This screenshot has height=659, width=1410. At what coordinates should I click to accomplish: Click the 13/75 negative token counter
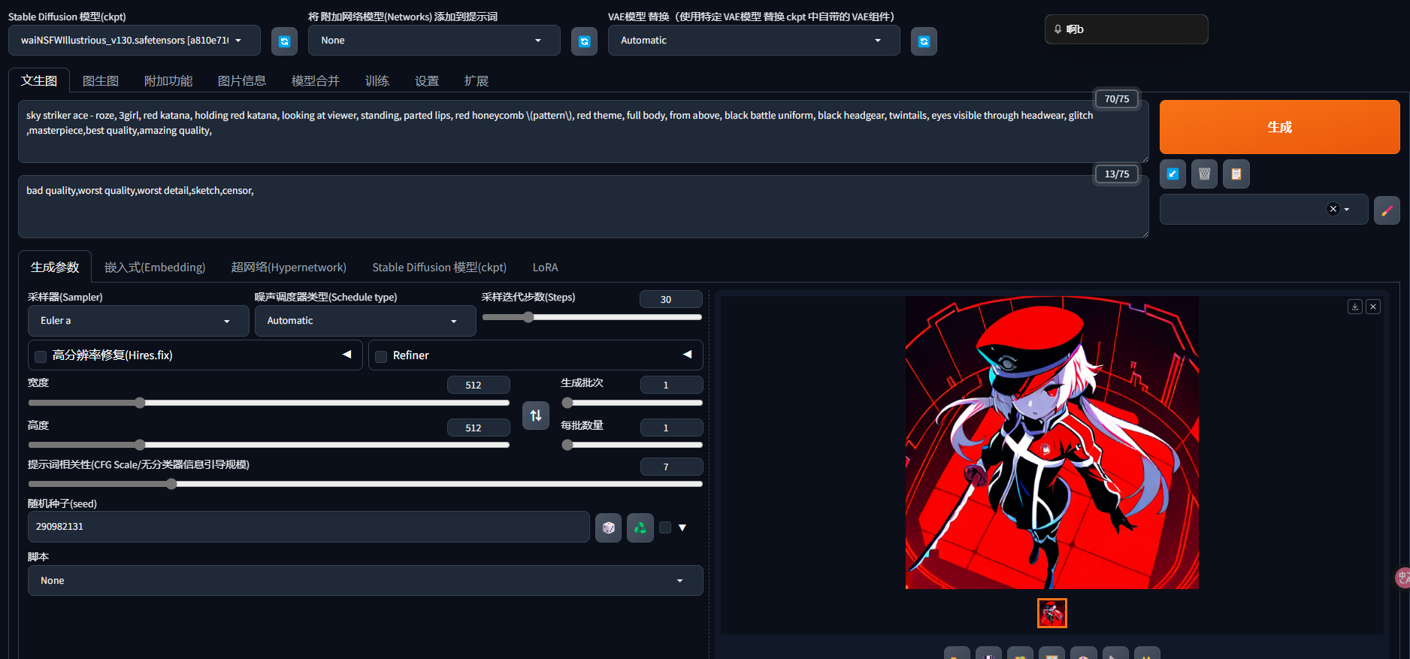tap(1116, 174)
